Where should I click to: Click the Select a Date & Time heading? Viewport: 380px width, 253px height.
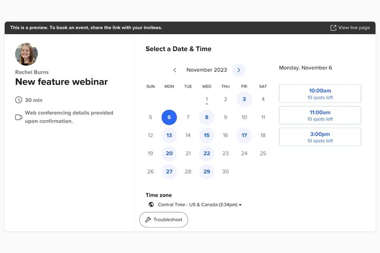pyautogui.click(x=178, y=49)
